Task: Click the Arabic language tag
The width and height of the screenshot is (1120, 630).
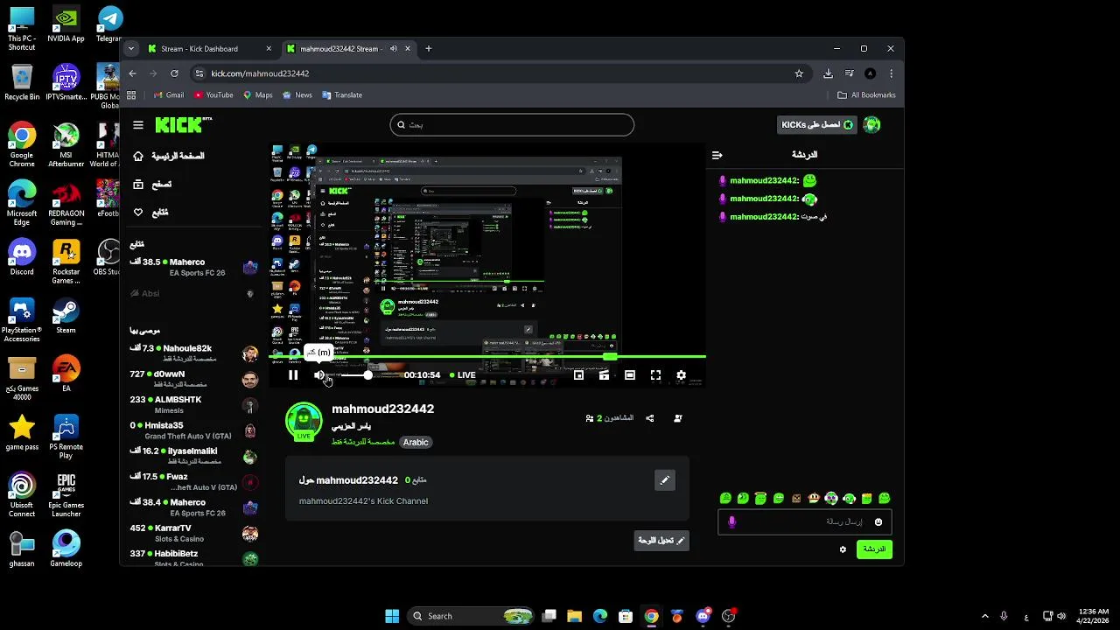Action: click(x=416, y=443)
